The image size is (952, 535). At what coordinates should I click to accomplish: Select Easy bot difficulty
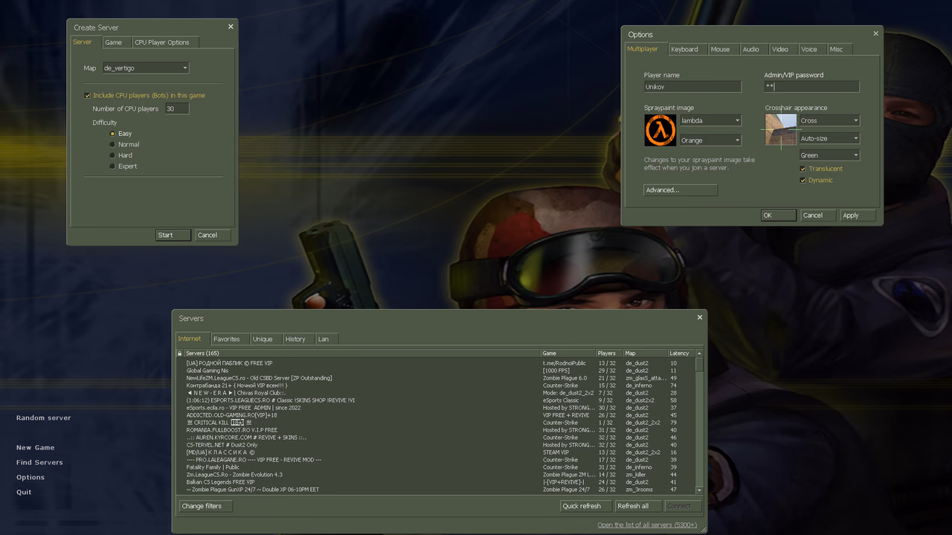[112, 134]
